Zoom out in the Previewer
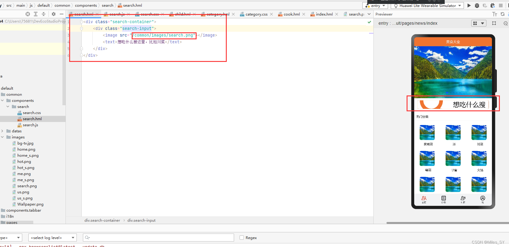The image size is (509, 247). coord(506,23)
